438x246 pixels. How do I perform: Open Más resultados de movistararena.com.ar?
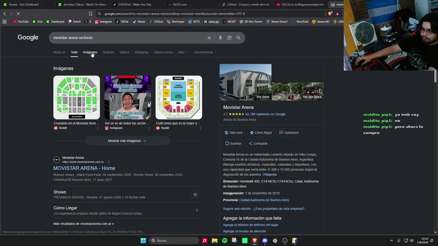[83, 224]
